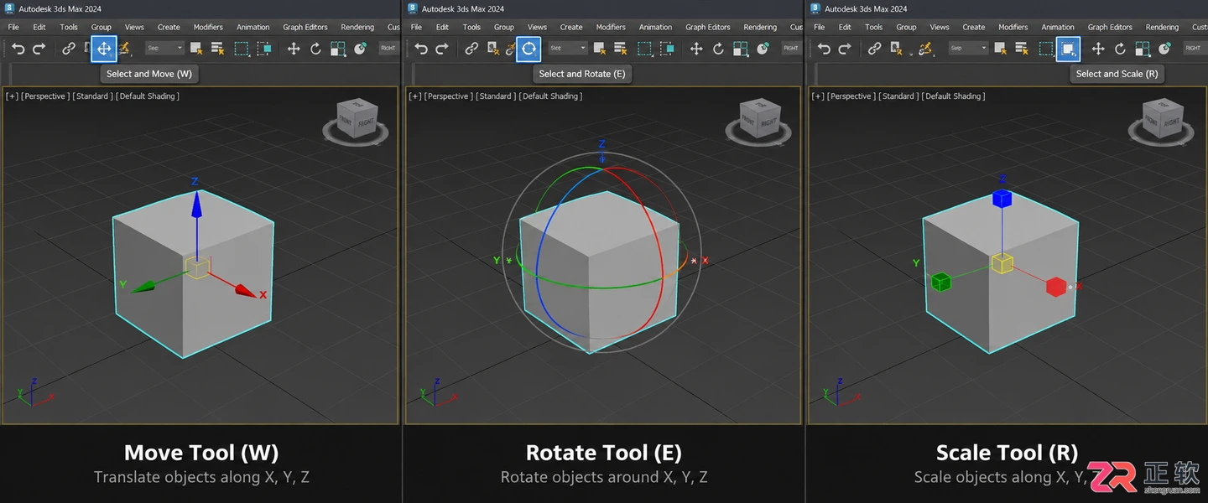This screenshot has height=503, width=1208.
Task: Click highlighted Select and Scale button
Action: 1068,49
